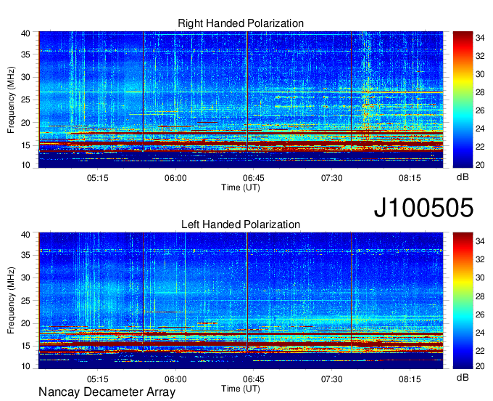This screenshot has height=401, width=493.
Task: Click the "07:30" tick under Right Handed plot
Action: coord(332,178)
